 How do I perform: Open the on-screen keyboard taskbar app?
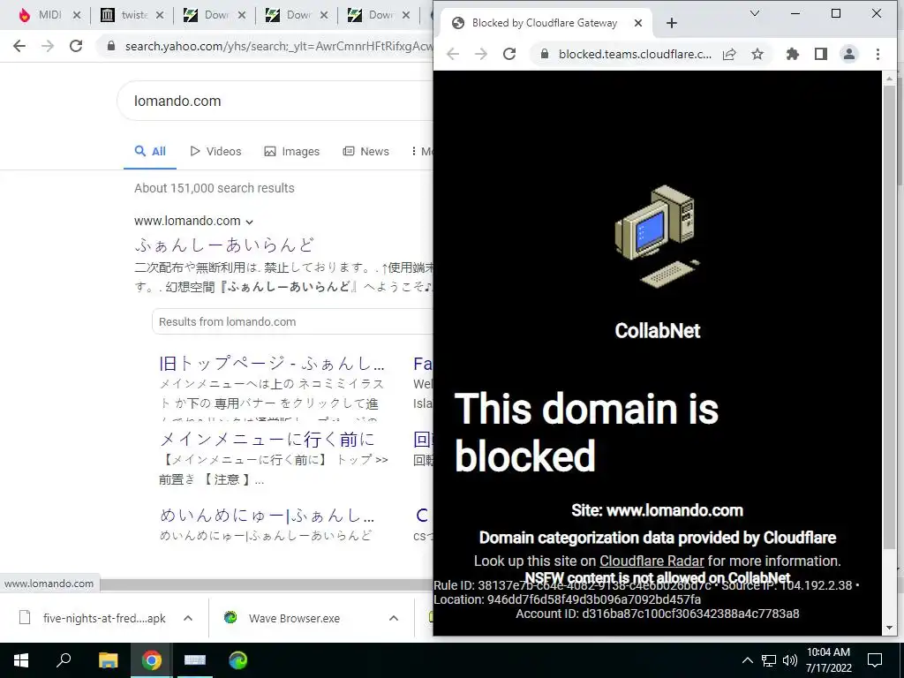195,660
